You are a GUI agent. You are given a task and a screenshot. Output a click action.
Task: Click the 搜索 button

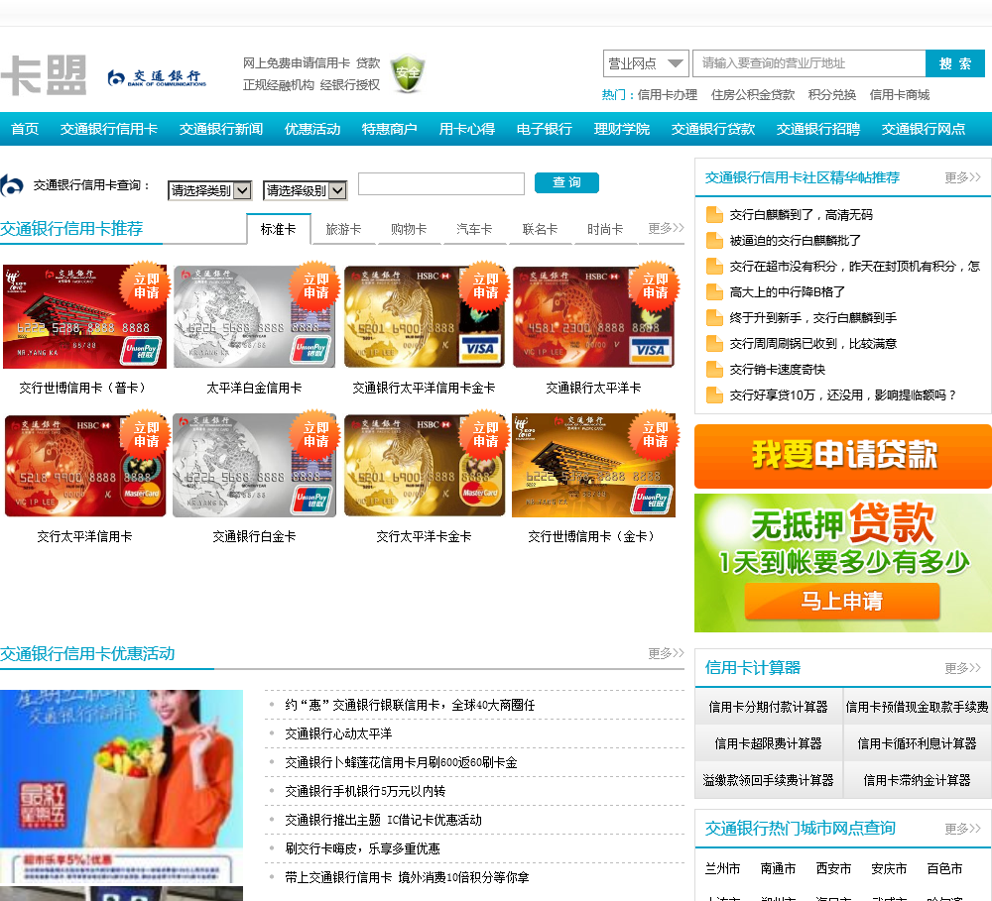click(x=954, y=63)
